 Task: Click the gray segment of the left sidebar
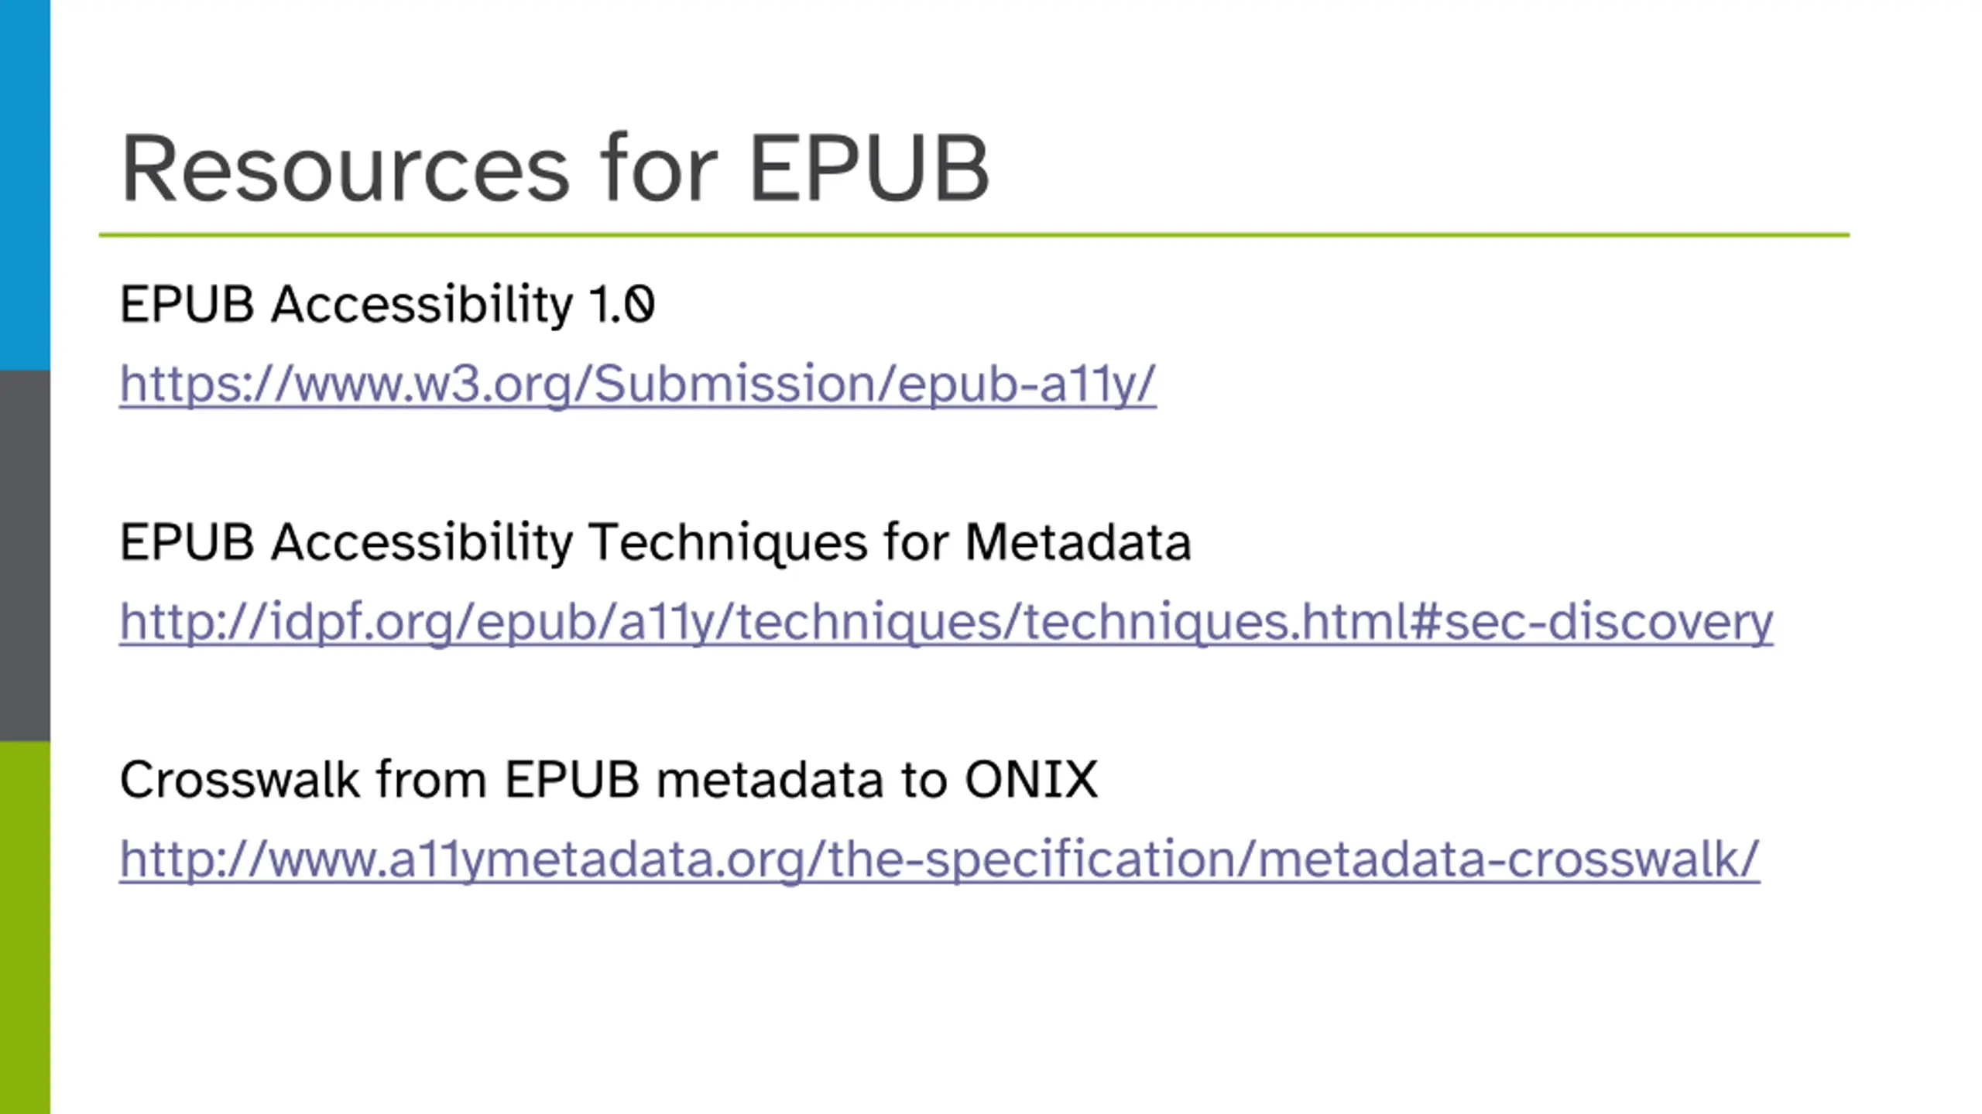click(x=25, y=555)
